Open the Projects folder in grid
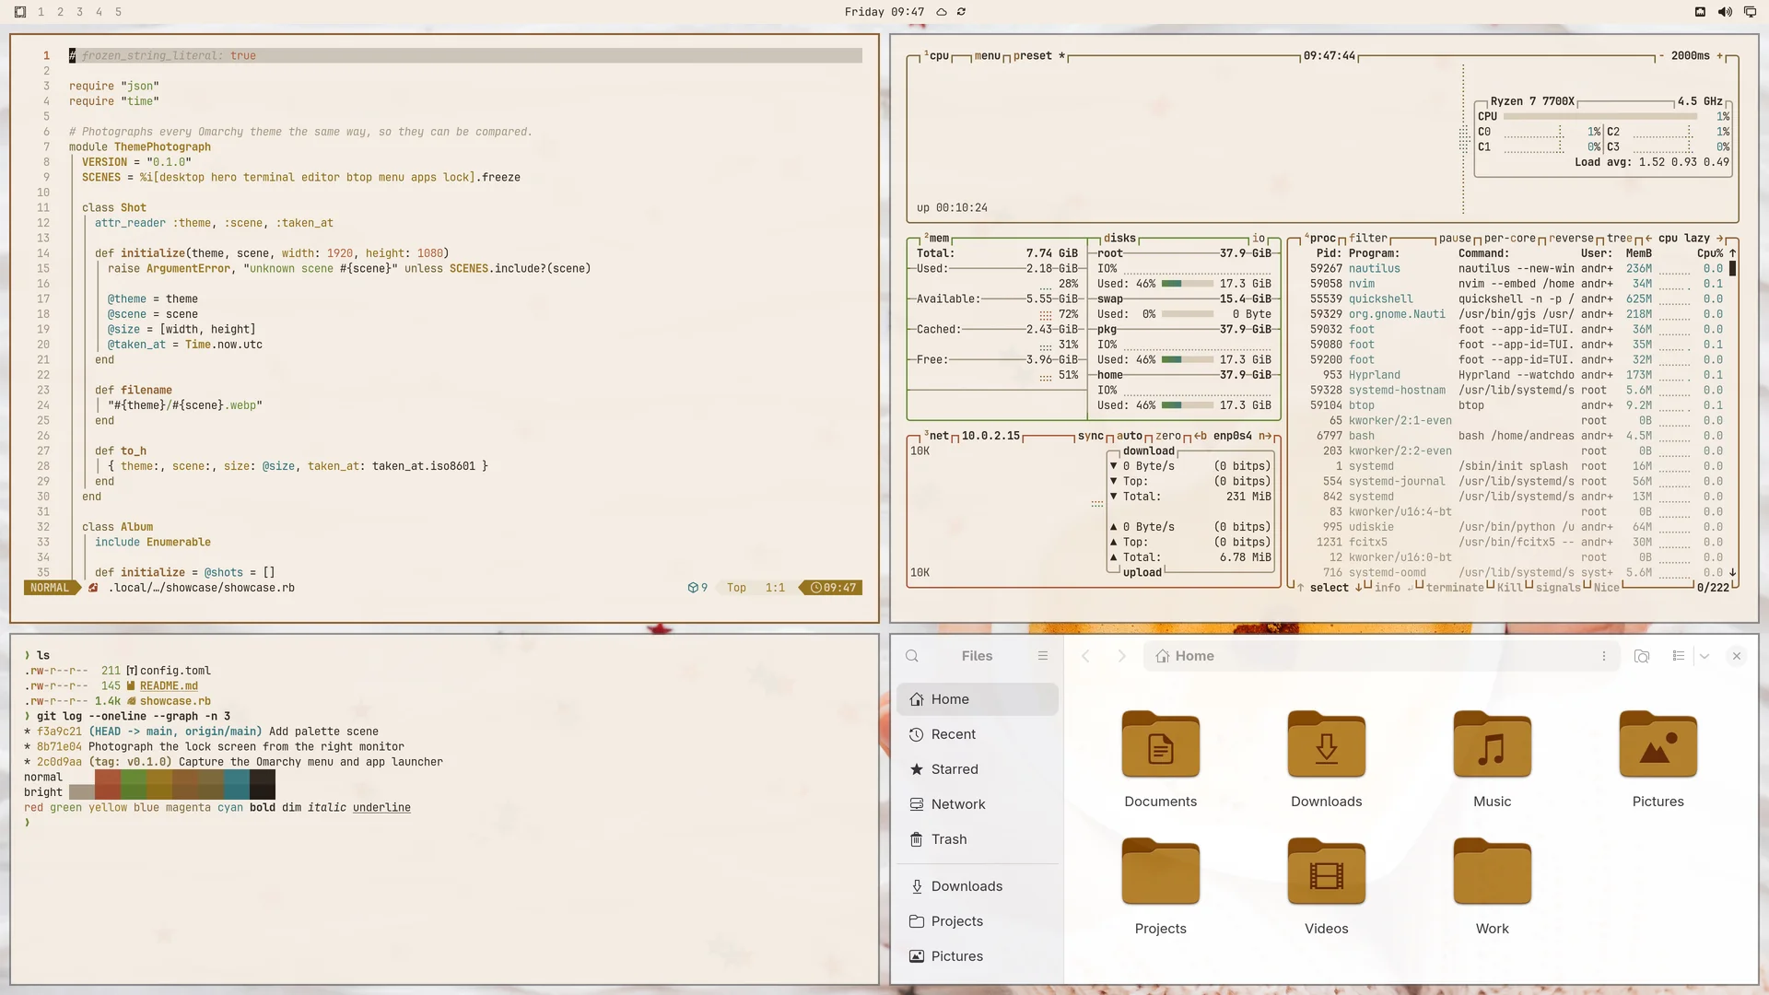 point(1161,887)
